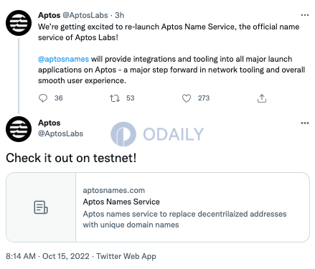
Task: Open the aptosnames.com domain link
Action: point(114,190)
